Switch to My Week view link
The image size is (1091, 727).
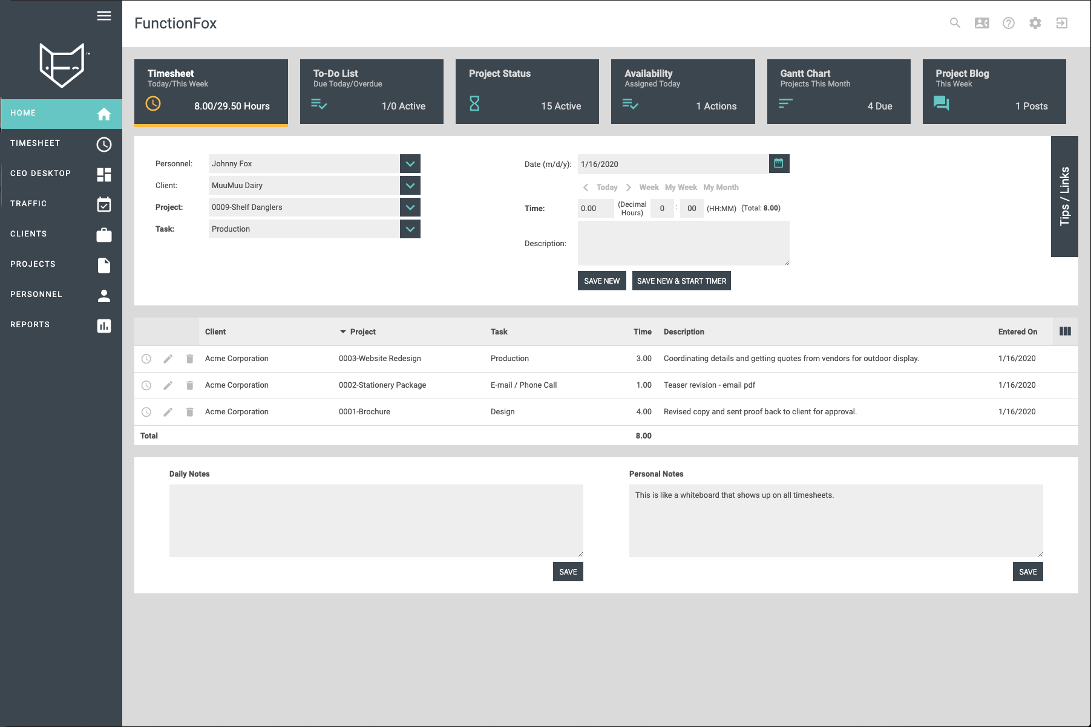[681, 187]
